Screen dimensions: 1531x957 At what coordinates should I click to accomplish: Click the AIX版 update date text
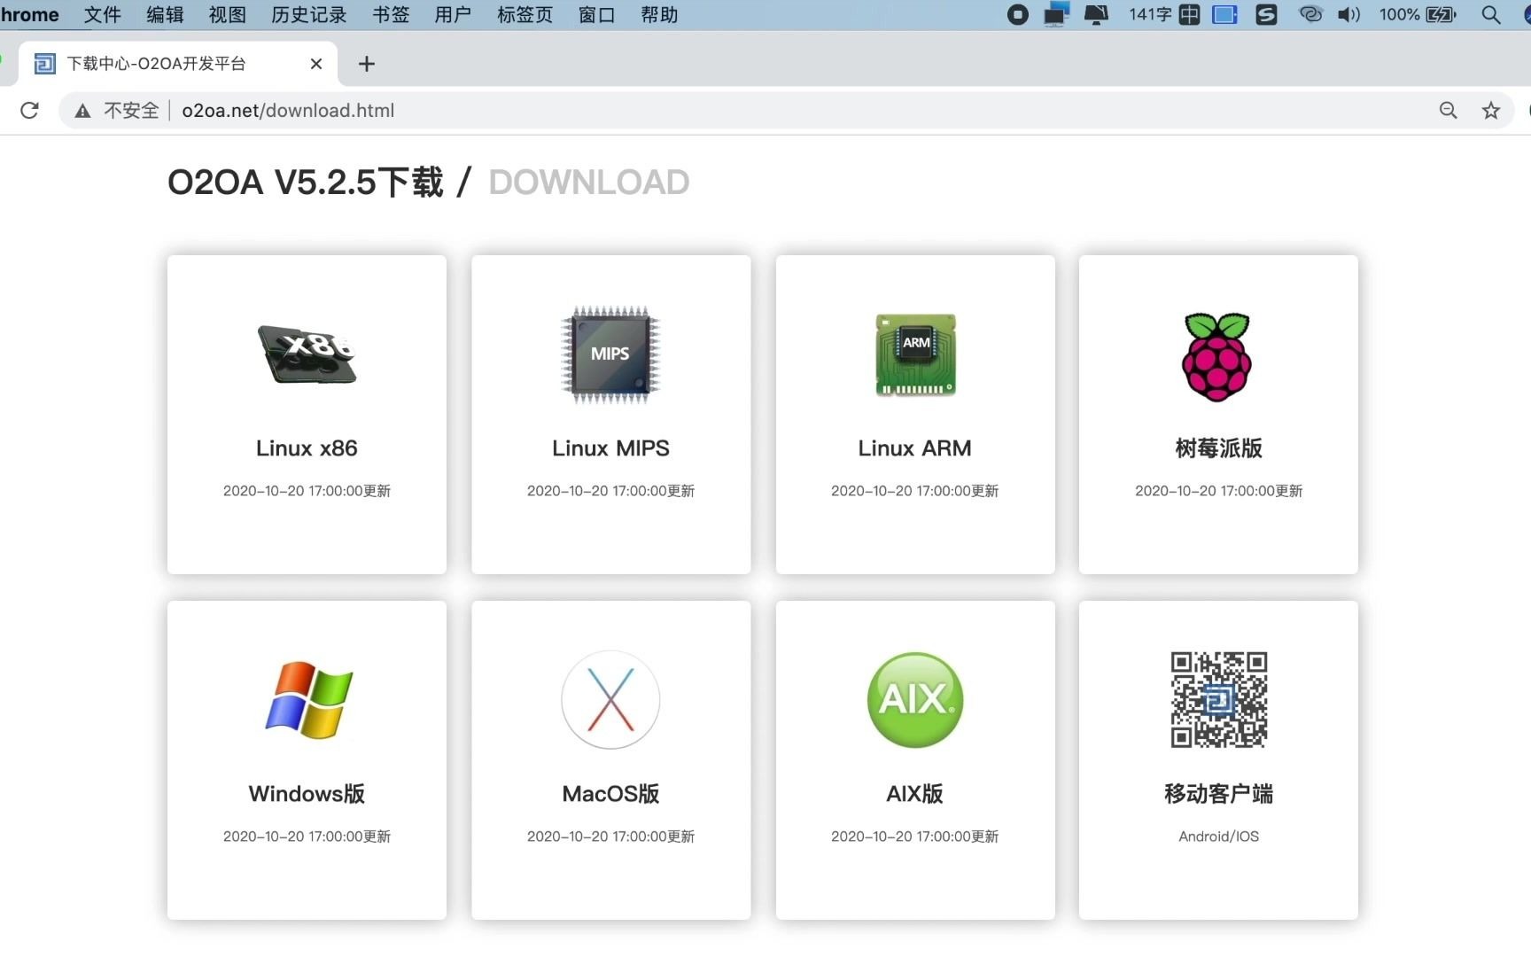click(x=914, y=836)
